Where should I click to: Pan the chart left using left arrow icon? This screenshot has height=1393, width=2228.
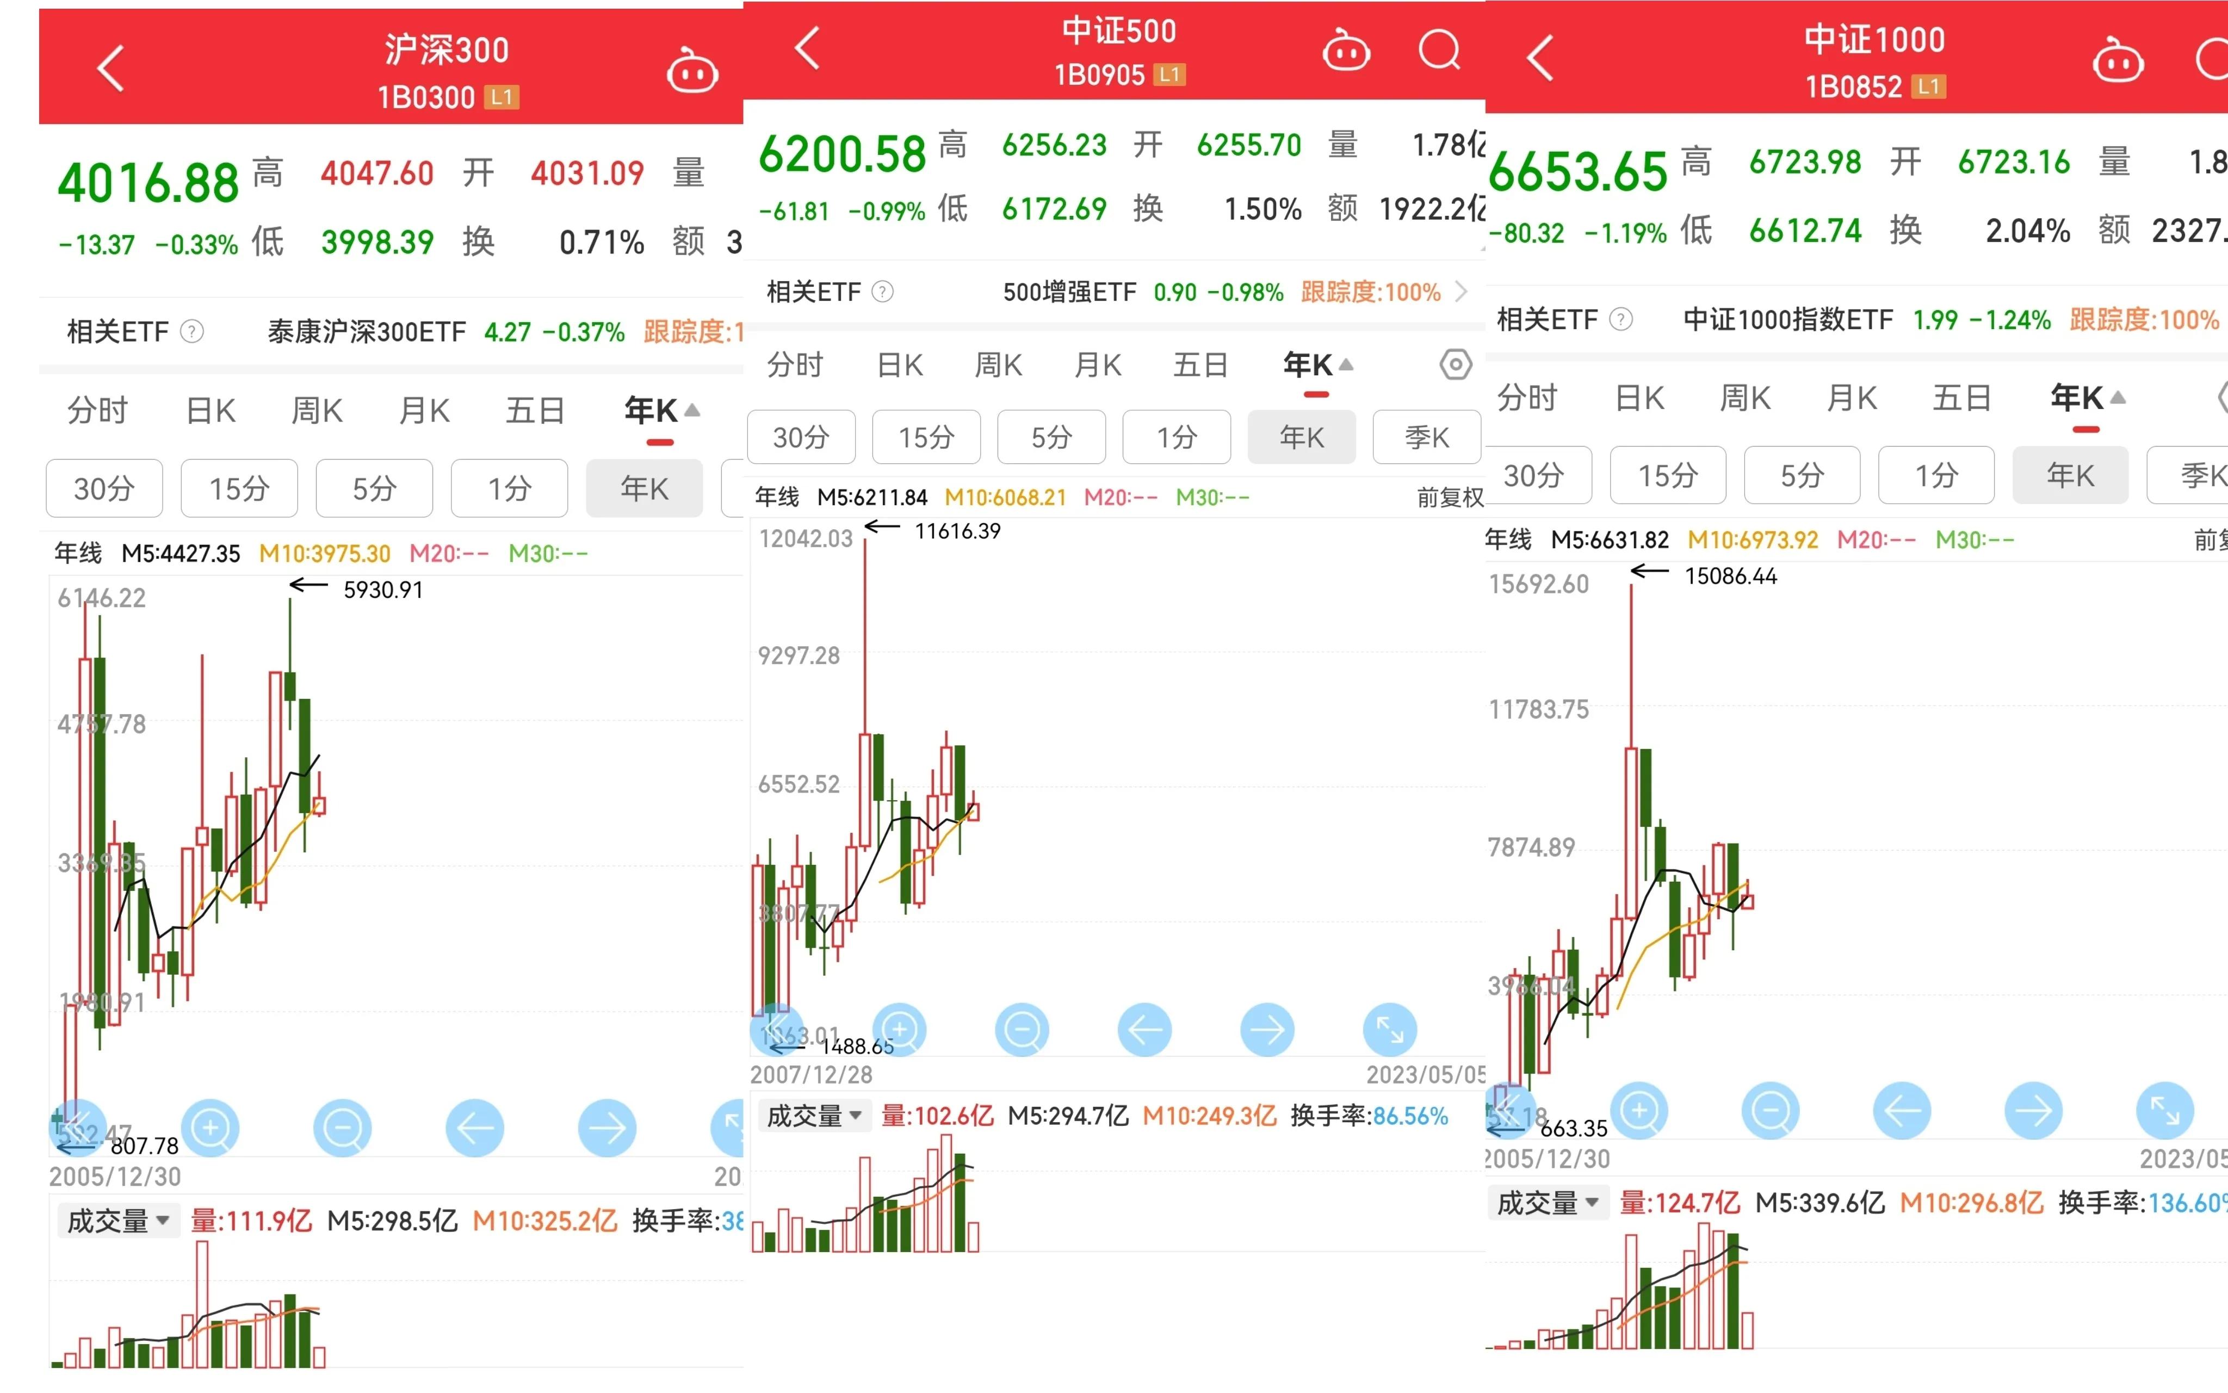pyautogui.click(x=1145, y=1030)
